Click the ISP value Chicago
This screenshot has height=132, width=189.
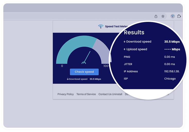(x=170, y=79)
